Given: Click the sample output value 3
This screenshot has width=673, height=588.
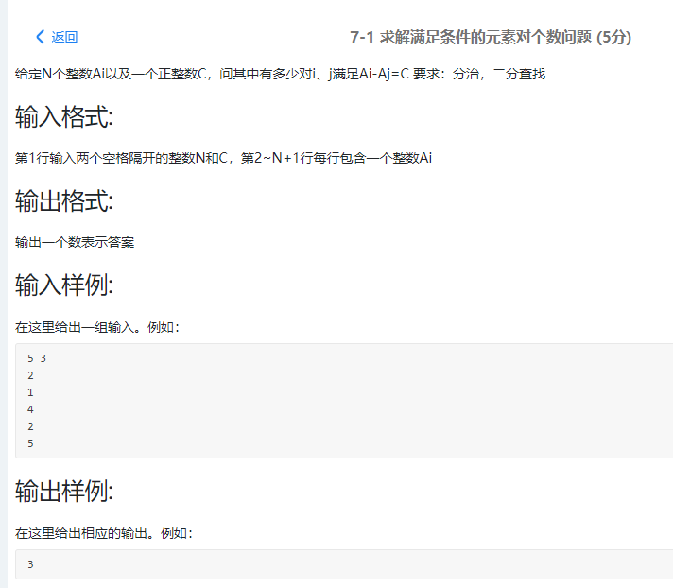Looking at the screenshot, I should pyautogui.click(x=30, y=564).
